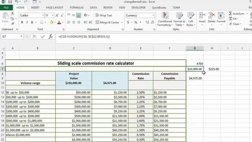Click the AutoSum sigma button

(236, 13)
